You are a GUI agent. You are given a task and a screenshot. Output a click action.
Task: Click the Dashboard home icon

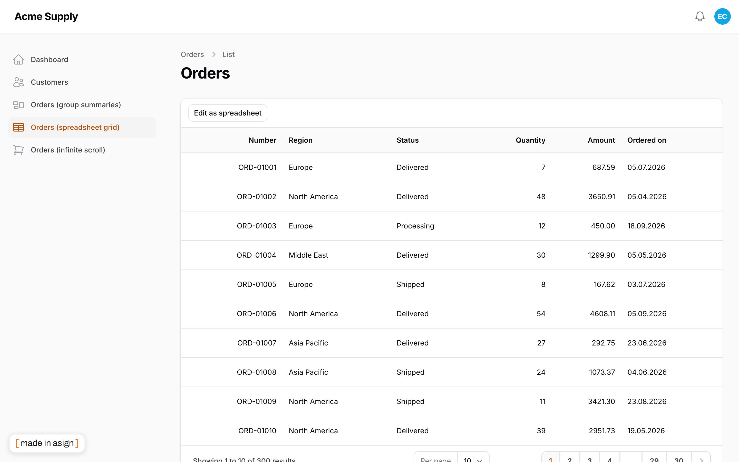(x=18, y=60)
